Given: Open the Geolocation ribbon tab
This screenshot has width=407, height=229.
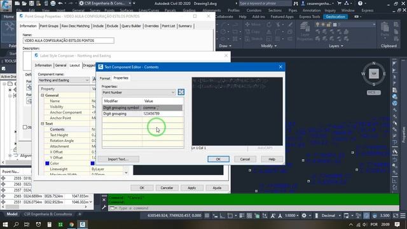Looking at the screenshot, I should coord(335,17).
